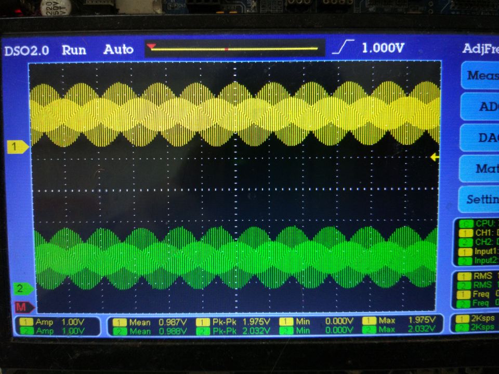Tap the channel 2 Pk-Pk 2.032V readout
The height and width of the screenshot is (374, 499).
[233, 331]
